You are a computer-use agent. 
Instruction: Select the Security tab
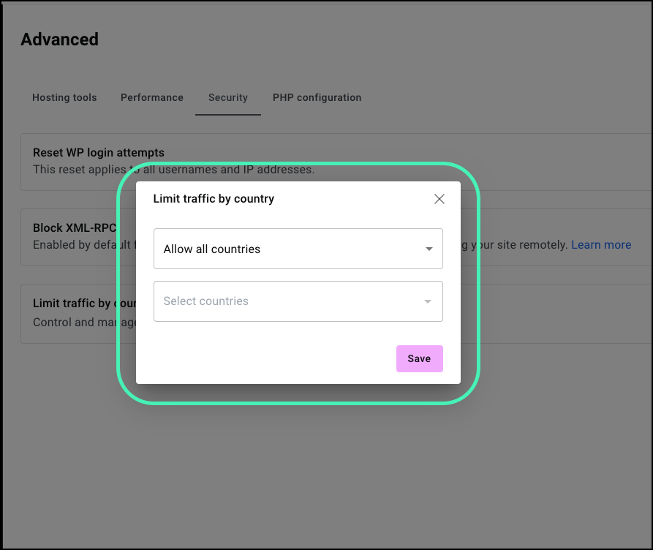[x=228, y=97]
